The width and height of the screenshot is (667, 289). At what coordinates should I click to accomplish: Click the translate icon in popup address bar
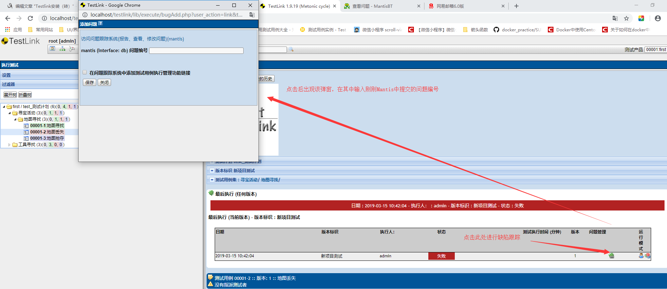click(252, 15)
